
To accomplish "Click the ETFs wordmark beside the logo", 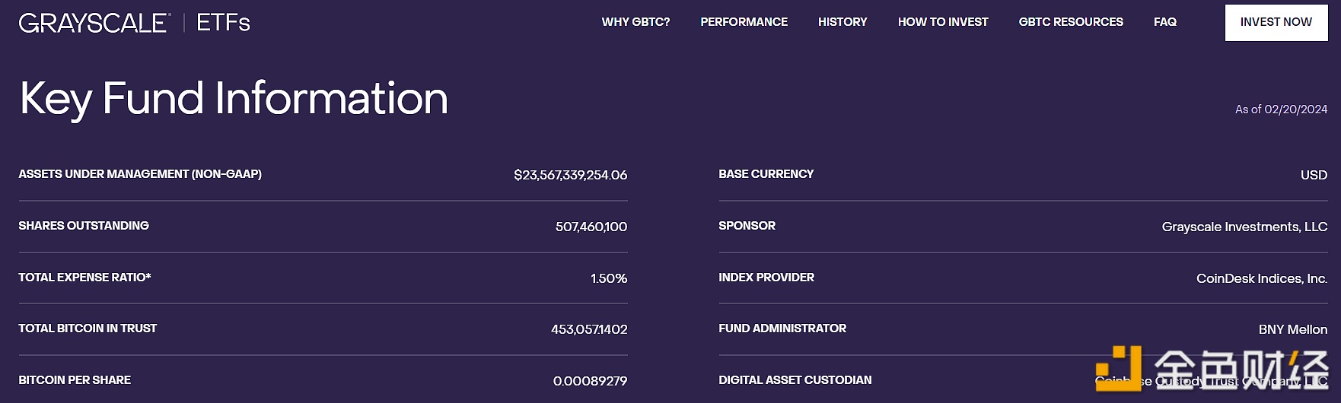I will pos(223,23).
